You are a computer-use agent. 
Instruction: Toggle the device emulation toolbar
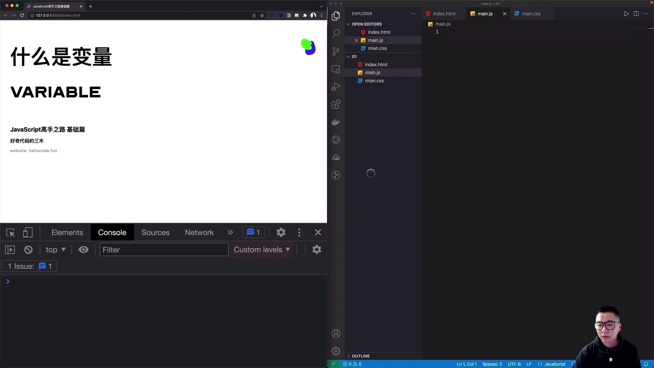(27, 232)
